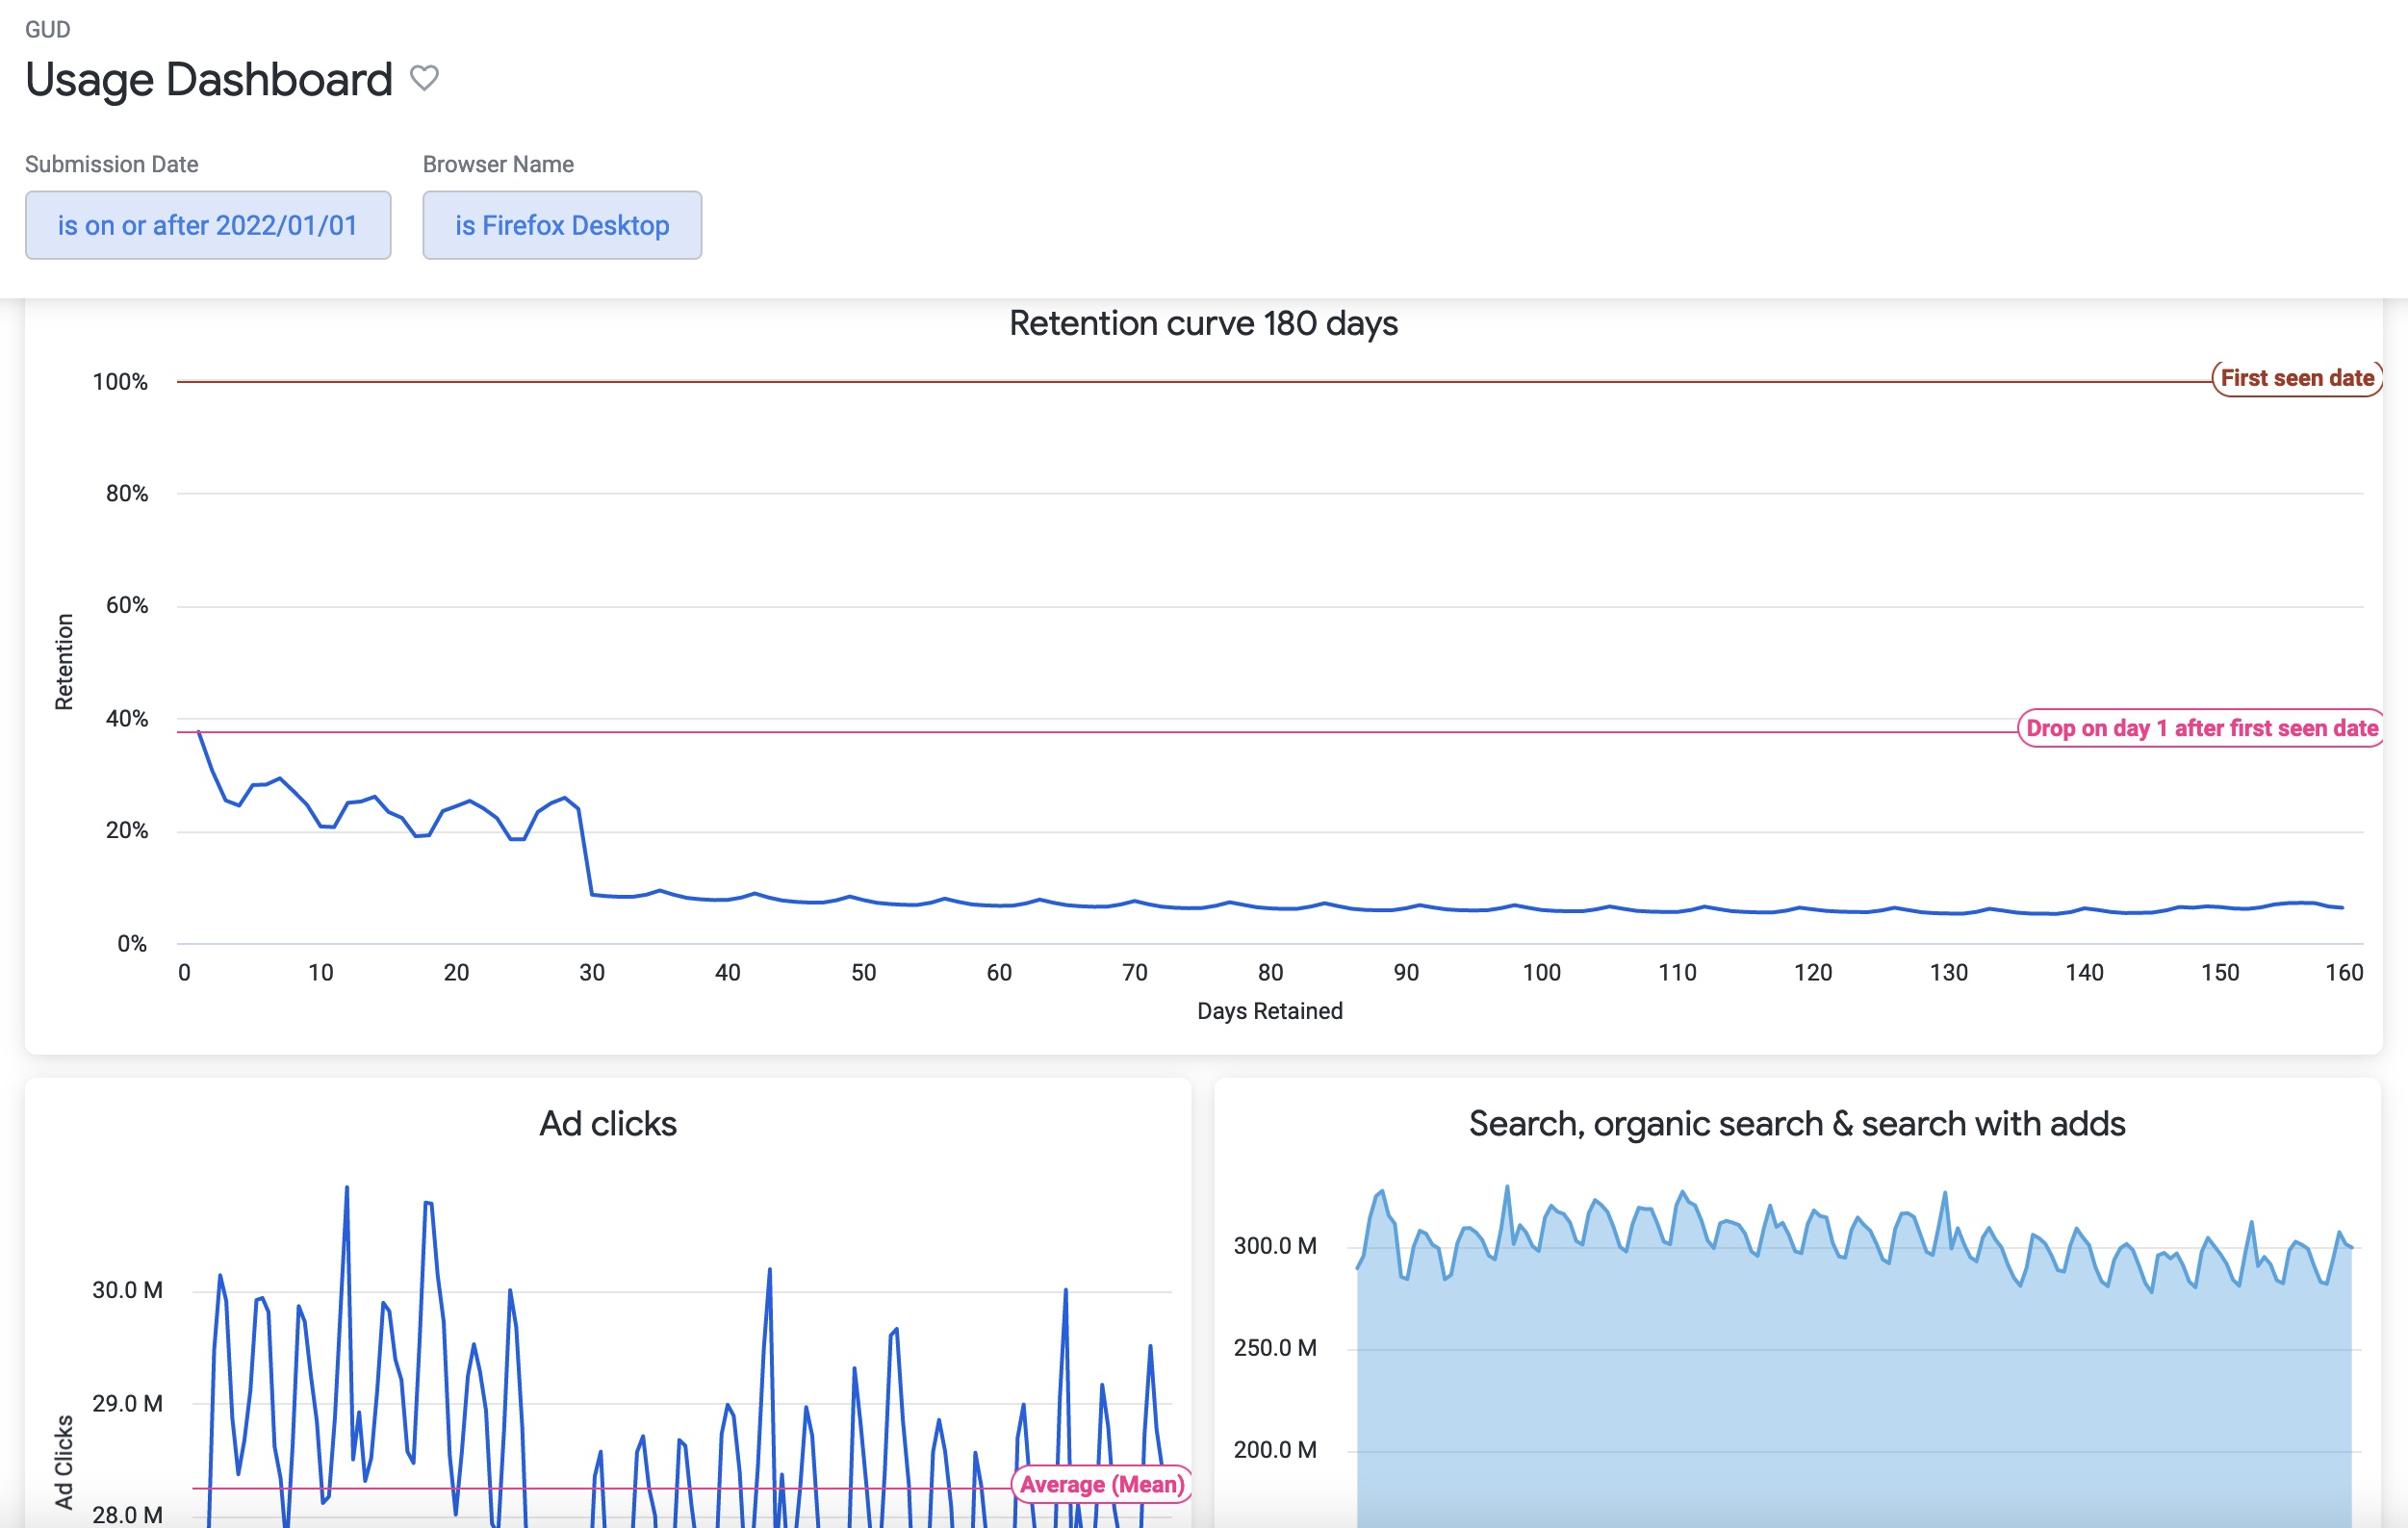
Task: Edit the 'is on or after 2022/01/01' filter
Action: coord(207,225)
